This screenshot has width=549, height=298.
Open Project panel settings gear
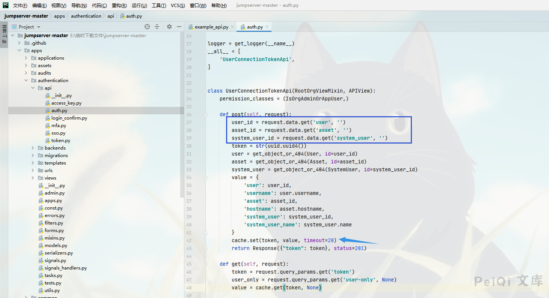(169, 27)
